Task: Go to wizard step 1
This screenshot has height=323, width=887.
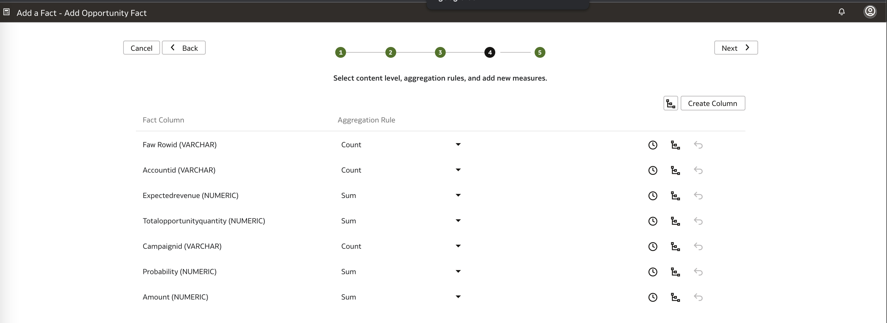Action: coord(341,52)
